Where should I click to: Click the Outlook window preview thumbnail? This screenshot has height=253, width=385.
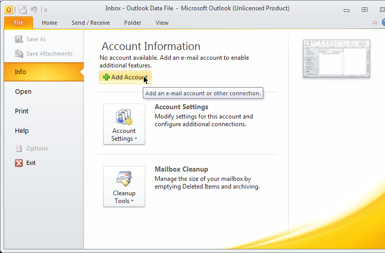(336, 58)
